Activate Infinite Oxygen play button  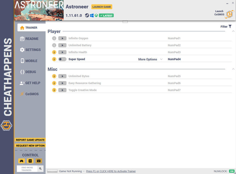tap(62, 38)
